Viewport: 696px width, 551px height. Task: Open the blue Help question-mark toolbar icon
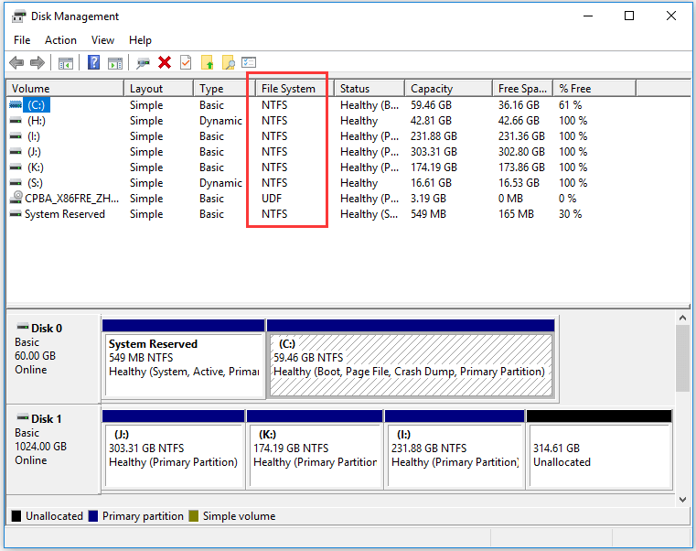(93, 62)
